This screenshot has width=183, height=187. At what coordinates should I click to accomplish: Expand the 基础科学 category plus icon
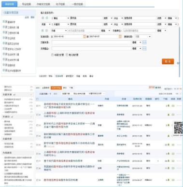click(x=3, y=22)
